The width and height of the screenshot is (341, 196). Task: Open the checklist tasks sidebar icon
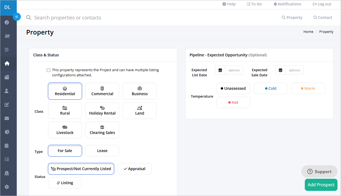7,159
